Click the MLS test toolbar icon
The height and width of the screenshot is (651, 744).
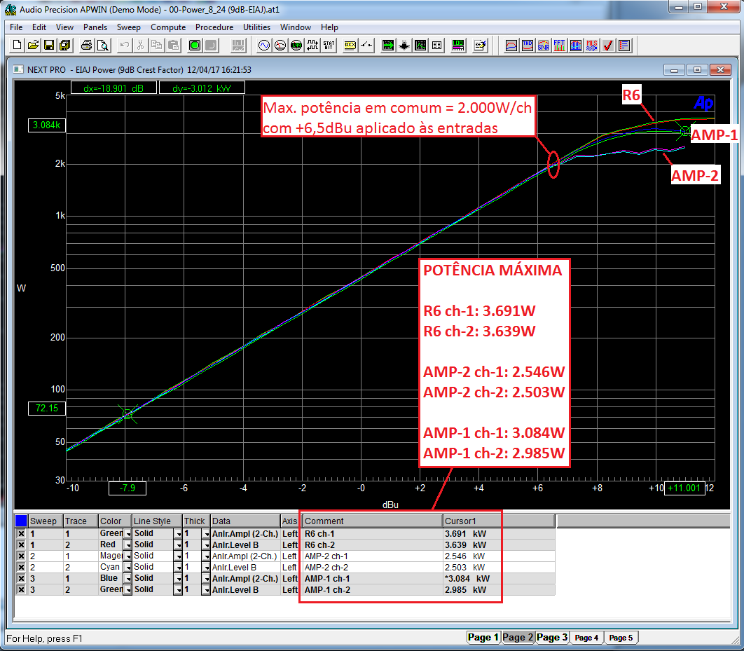[x=591, y=46]
